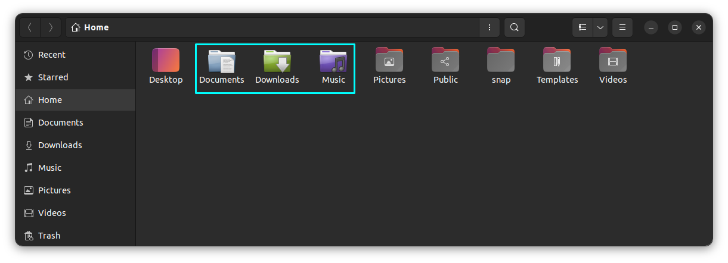Open the search magnifier button
This screenshot has width=728, height=263.
tap(514, 27)
